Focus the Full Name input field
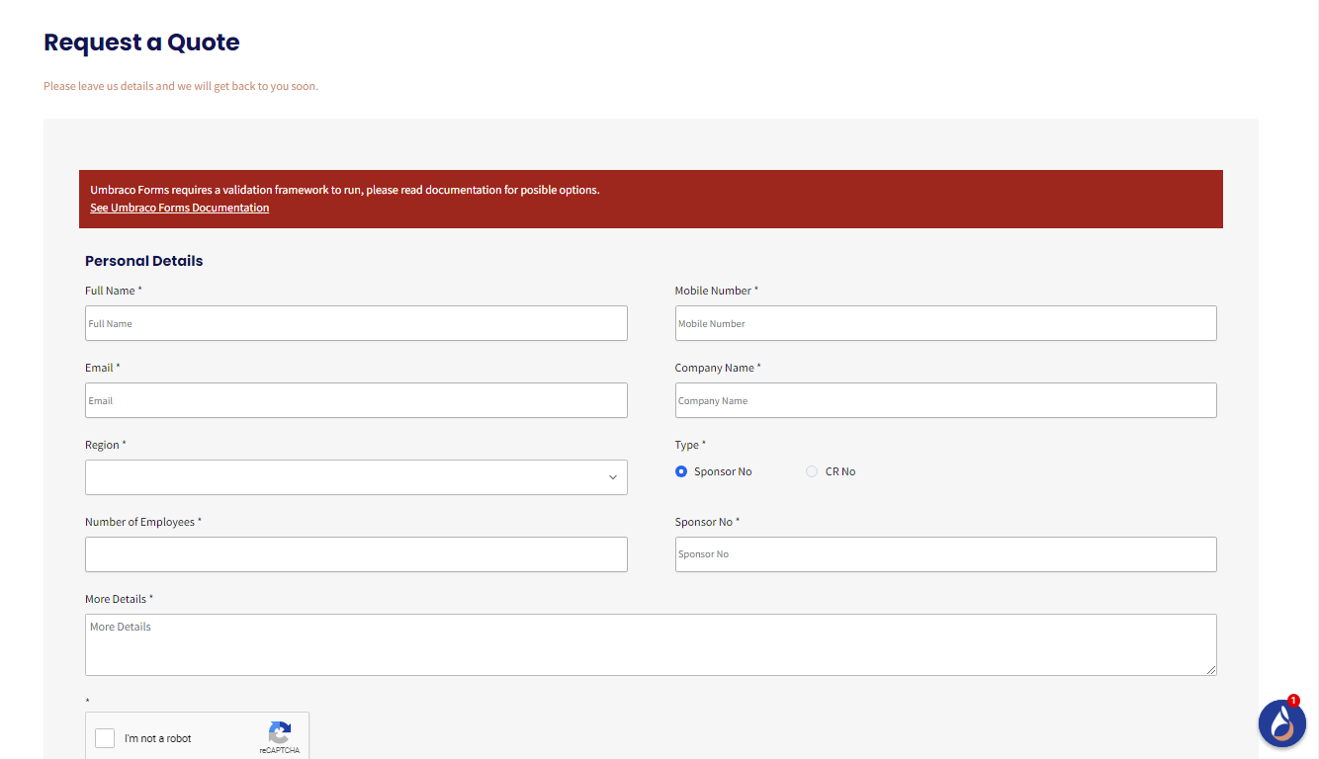1319x759 pixels. [356, 323]
